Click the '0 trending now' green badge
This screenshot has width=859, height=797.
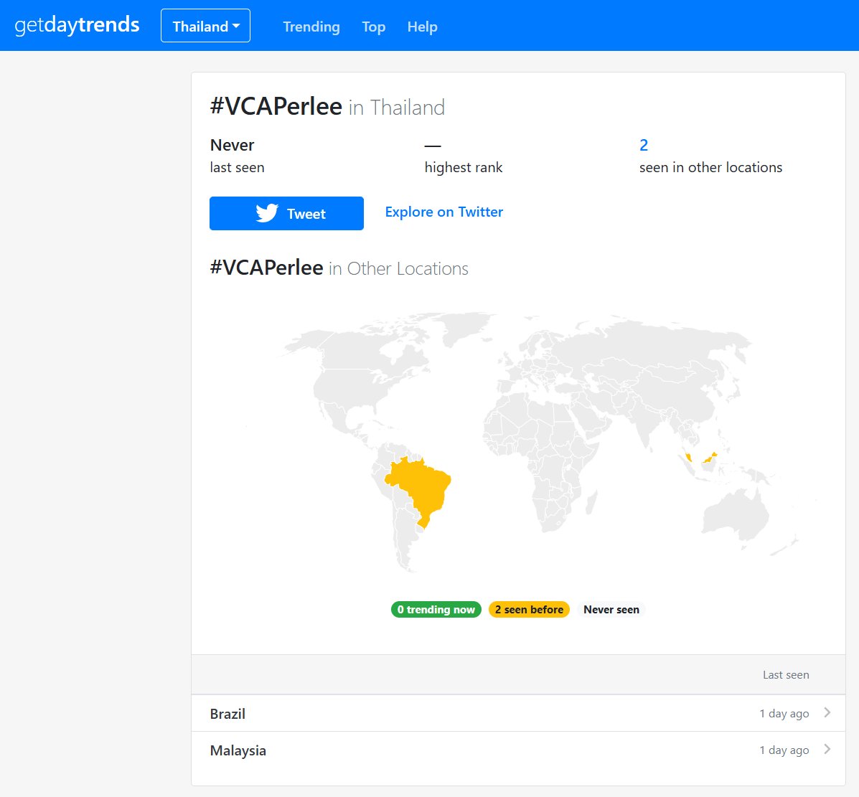[436, 609]
